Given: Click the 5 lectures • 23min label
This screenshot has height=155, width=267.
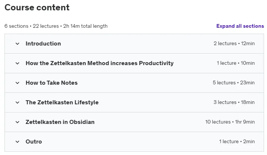Looking at the screenshot, I should point(234,82).
